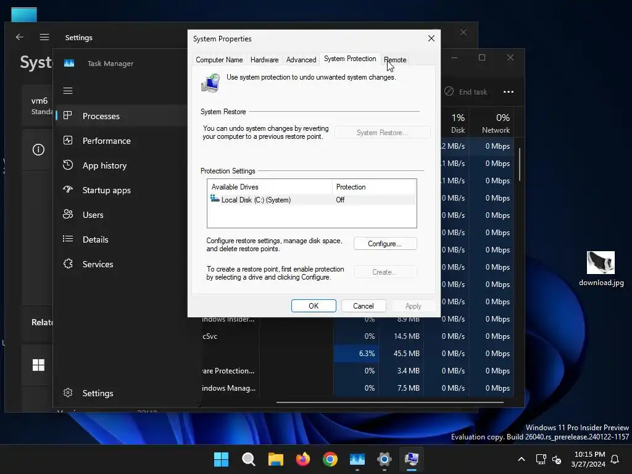This screenshot has height=474, width=632.
Task: Switch to the Remote tab
Action: (x=395, y=60)
